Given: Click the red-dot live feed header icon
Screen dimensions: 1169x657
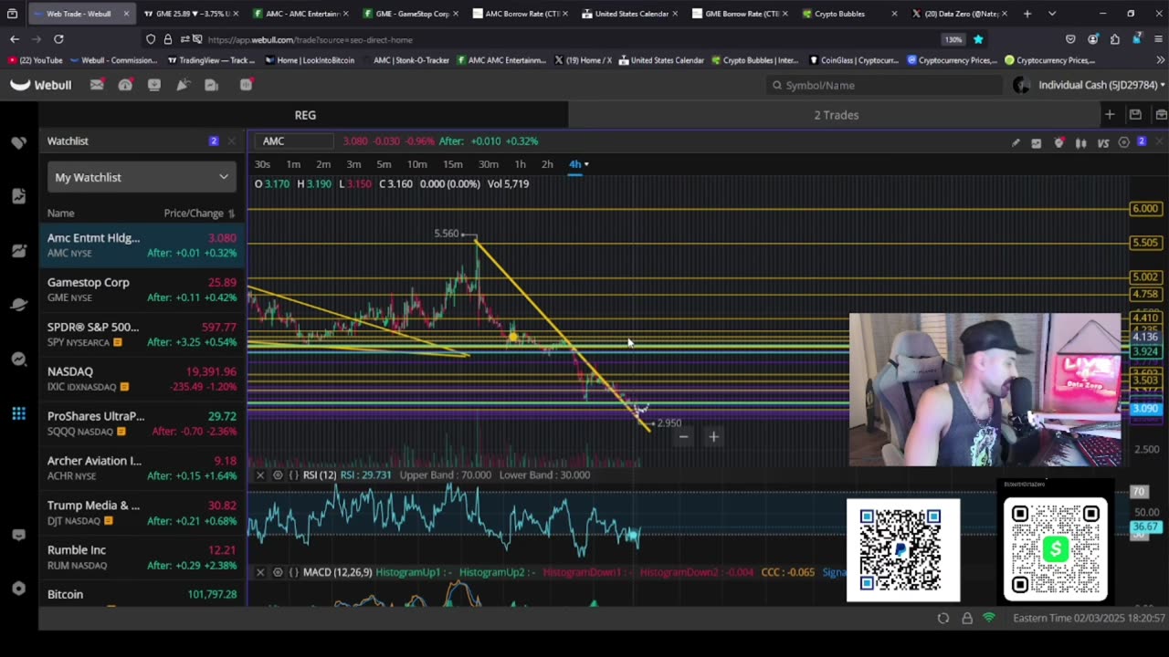Looking at the screenshot, I should coord(246,85).
